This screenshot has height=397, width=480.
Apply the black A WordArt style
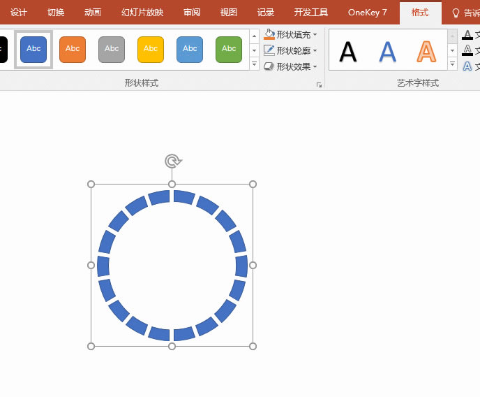point(348,52)
